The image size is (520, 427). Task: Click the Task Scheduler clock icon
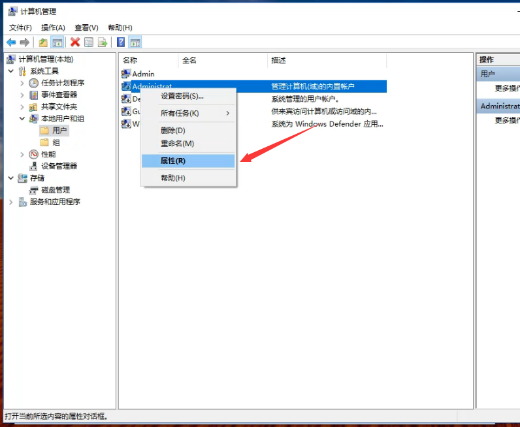click(x=33, y=83)
